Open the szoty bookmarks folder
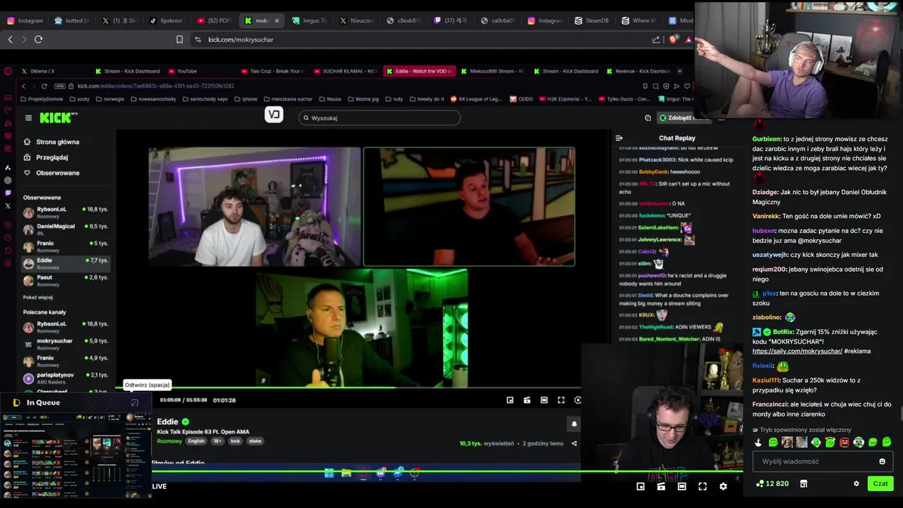Image resolution: width=903 pixels, height=508 pixels. coord(79,99)
